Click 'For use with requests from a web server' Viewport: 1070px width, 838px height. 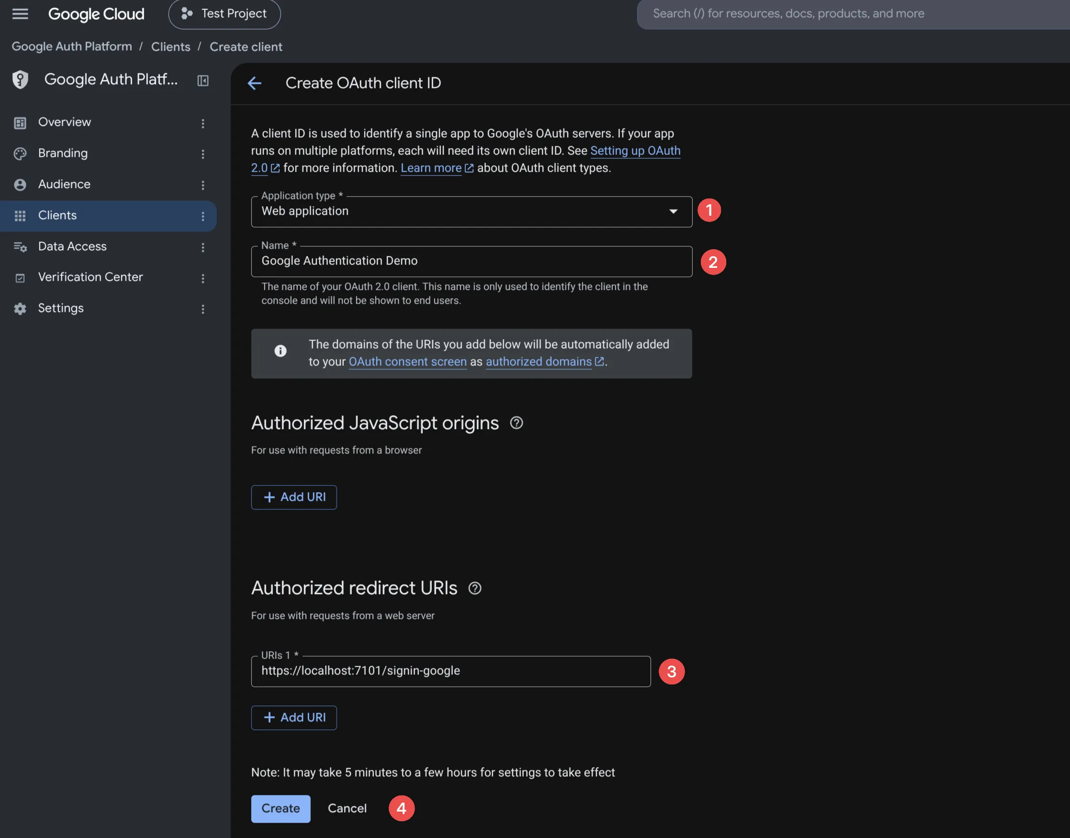pos(343,615)
